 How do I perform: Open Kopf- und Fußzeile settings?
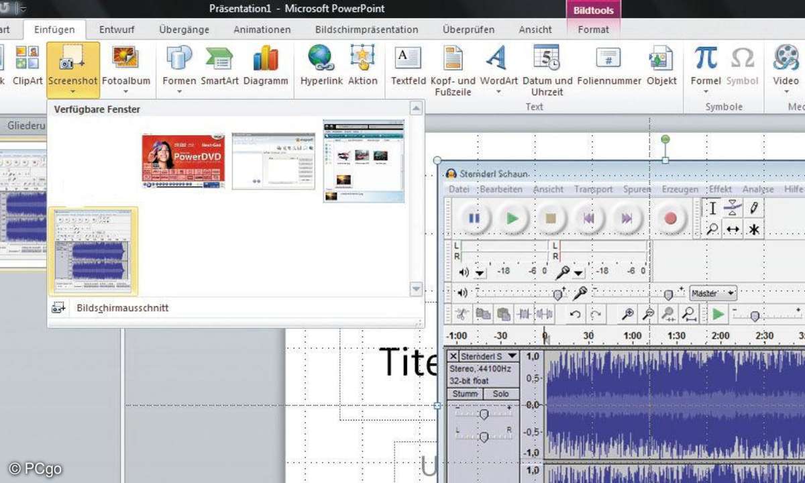(453, 71)
